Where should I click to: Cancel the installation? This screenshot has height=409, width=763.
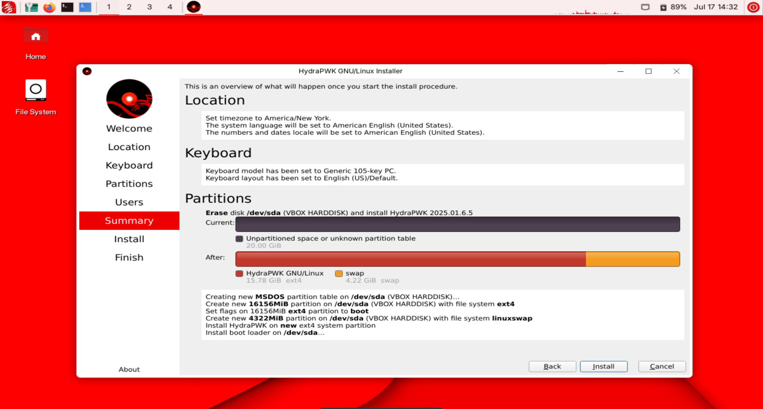[x=662, y=366]
